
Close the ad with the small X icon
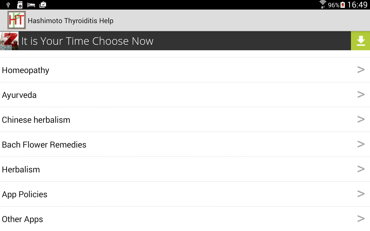tap(3, 47)
